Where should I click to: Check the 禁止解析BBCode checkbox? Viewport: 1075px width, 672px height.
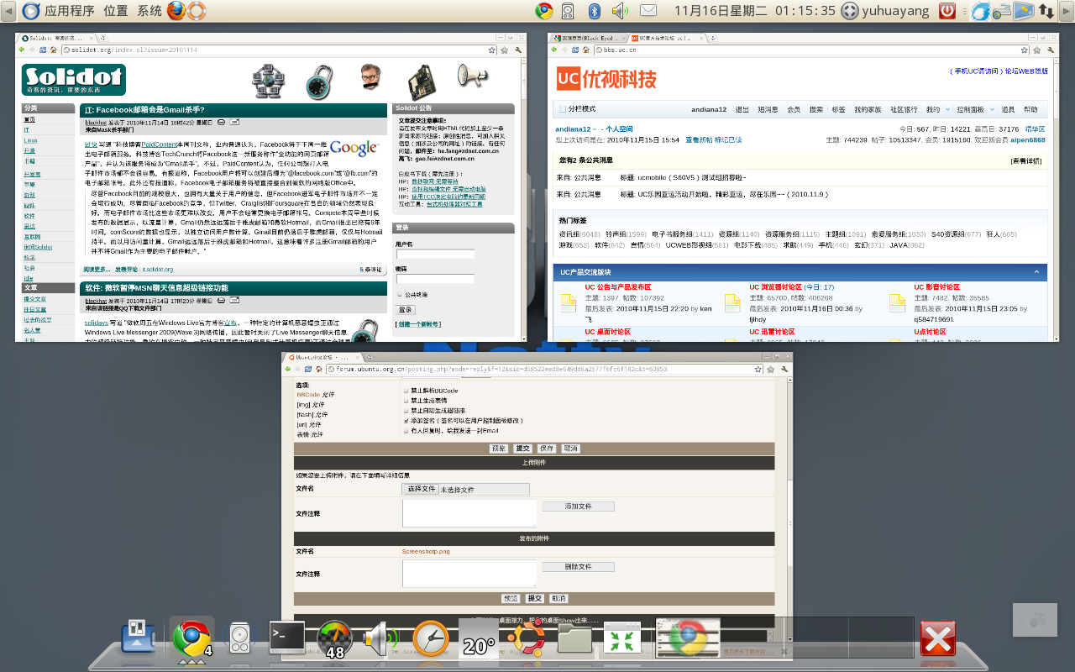pos(406,391)
